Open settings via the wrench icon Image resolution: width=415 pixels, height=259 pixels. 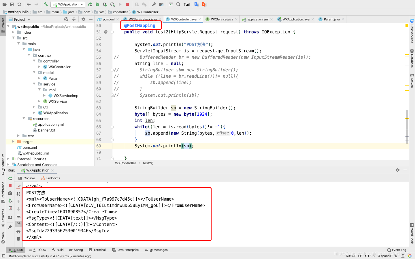(154, 4)
